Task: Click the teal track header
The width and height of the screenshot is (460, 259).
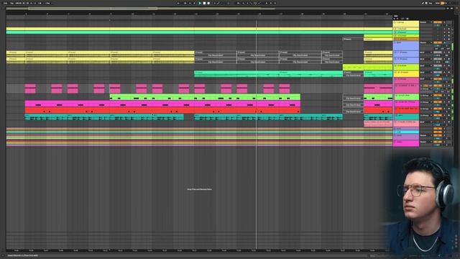Action: (x=406, y=117)
